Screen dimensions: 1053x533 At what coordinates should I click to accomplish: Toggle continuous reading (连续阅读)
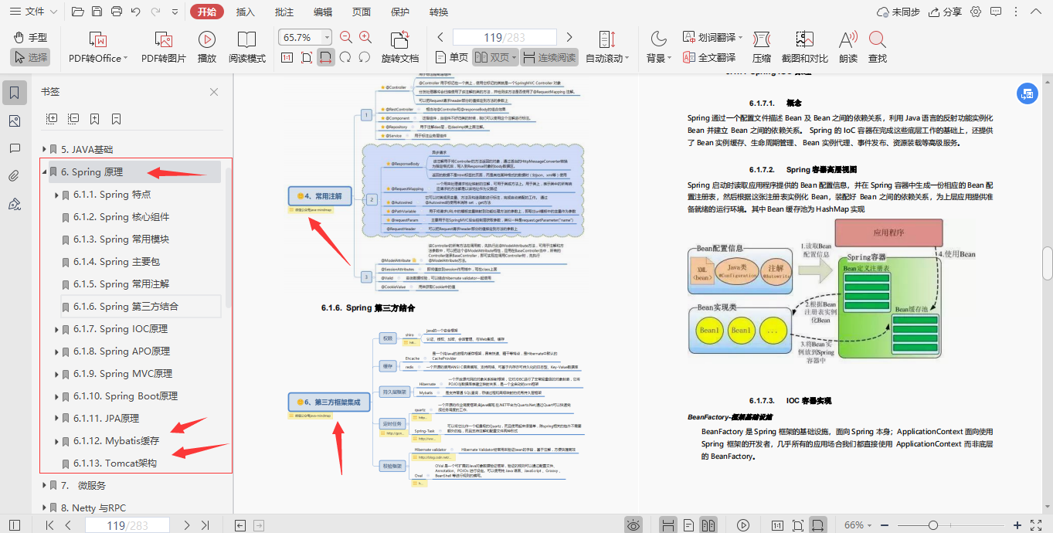click(549, 57)
